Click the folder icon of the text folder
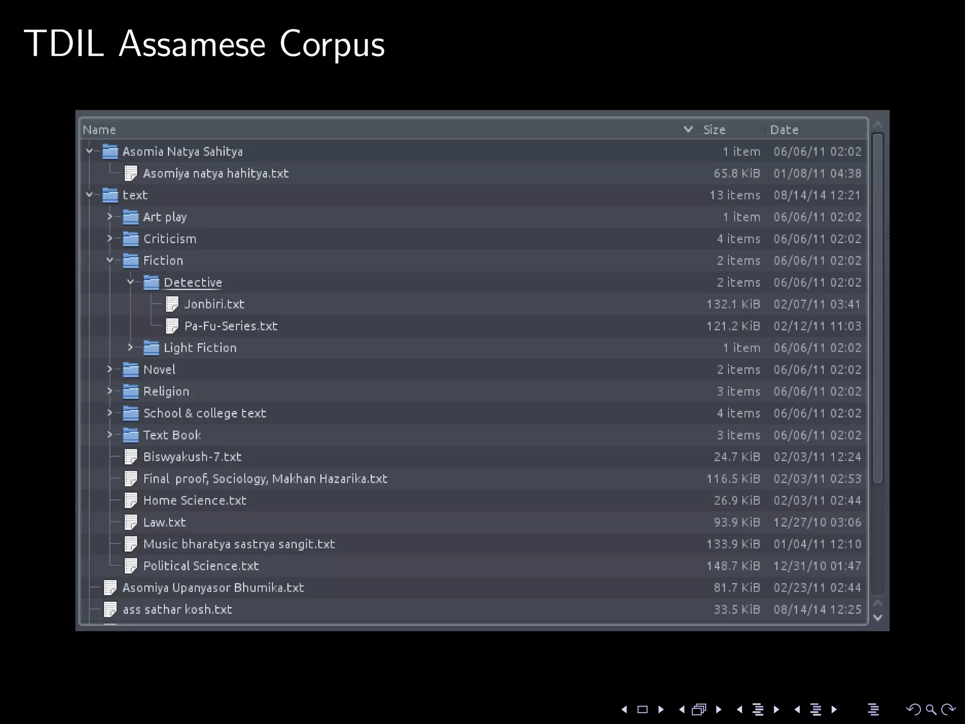This screenshot has width=965, height=724. point(110,195)
